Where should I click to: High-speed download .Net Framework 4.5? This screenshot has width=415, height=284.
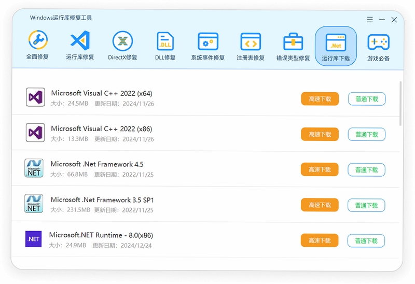coord(320,169)
